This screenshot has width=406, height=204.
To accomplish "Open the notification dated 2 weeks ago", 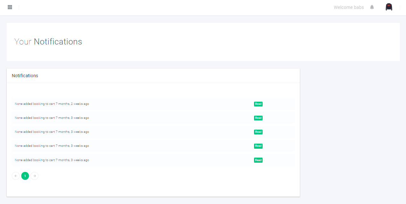I will (x=52, y=104).
